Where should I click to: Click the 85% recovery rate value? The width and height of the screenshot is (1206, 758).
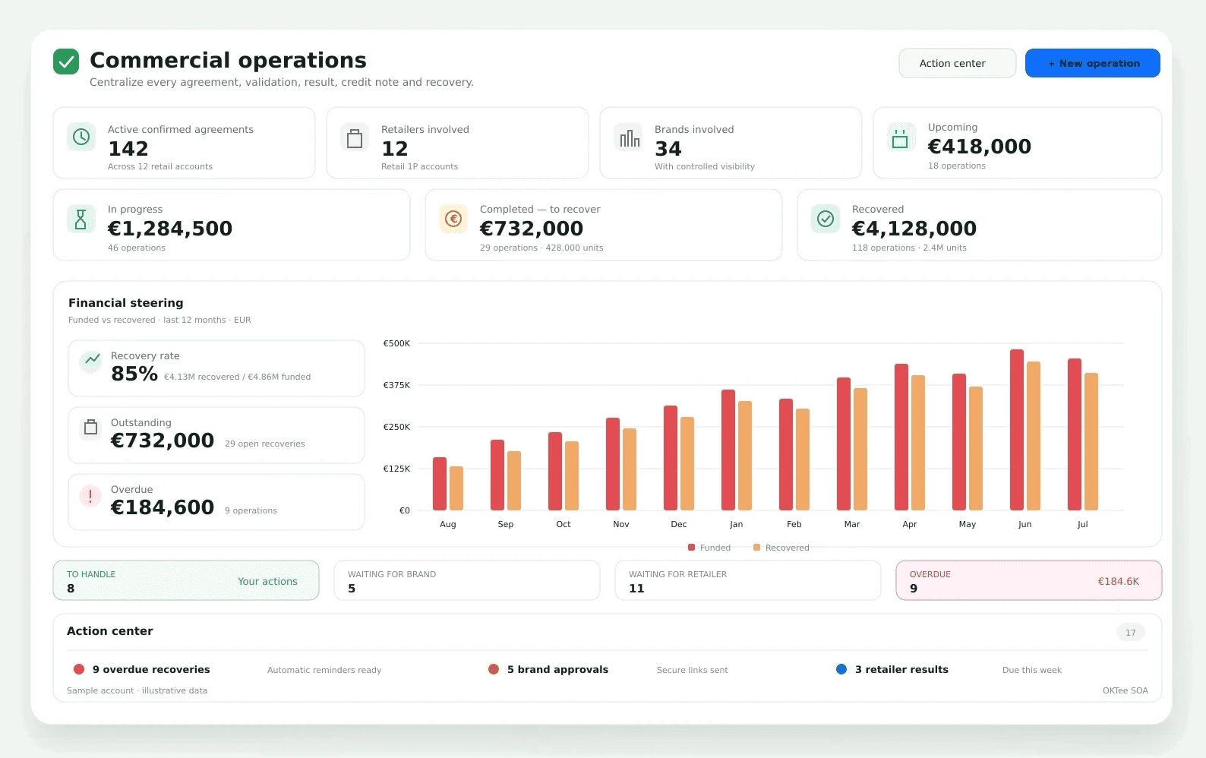click(134, 374)
